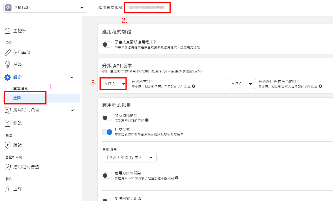Disable the 社交探索 toggle
Screen dimensions: 333x201
click(107, 132)
